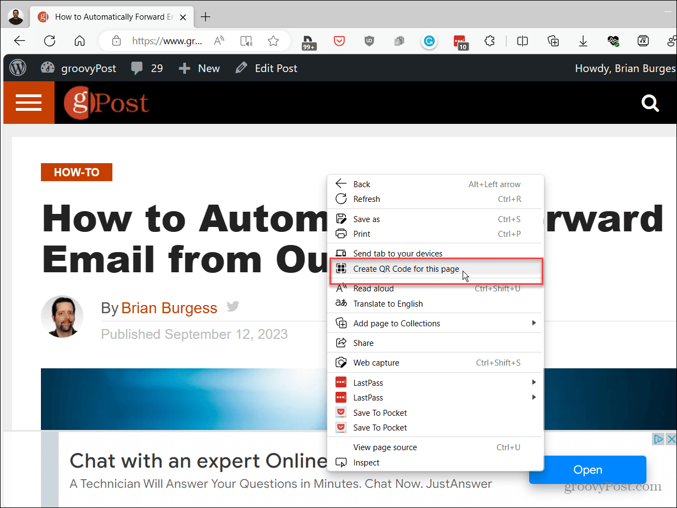
Task: Open the Collections toolbar icon
Action: (x=553, y=41)
